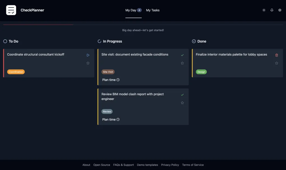The height and width of the screenshot is (170, 286).
Task: Delete the interior materials palette task
Action: click(277, 55)
